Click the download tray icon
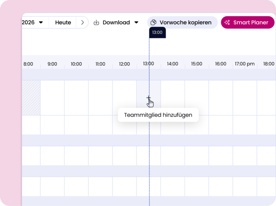Viewport: 276px width, 206px height. (96, 23)
